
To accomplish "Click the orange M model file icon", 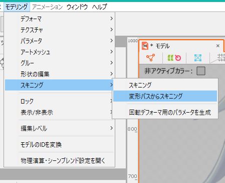I will pyautogui.click(x=145, y=46).
